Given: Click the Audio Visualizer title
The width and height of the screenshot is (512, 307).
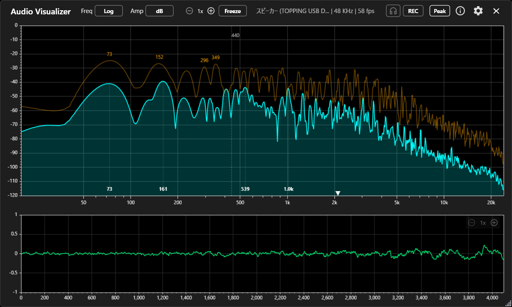Looking at the screenshot, I should click(x=41, y=11).
